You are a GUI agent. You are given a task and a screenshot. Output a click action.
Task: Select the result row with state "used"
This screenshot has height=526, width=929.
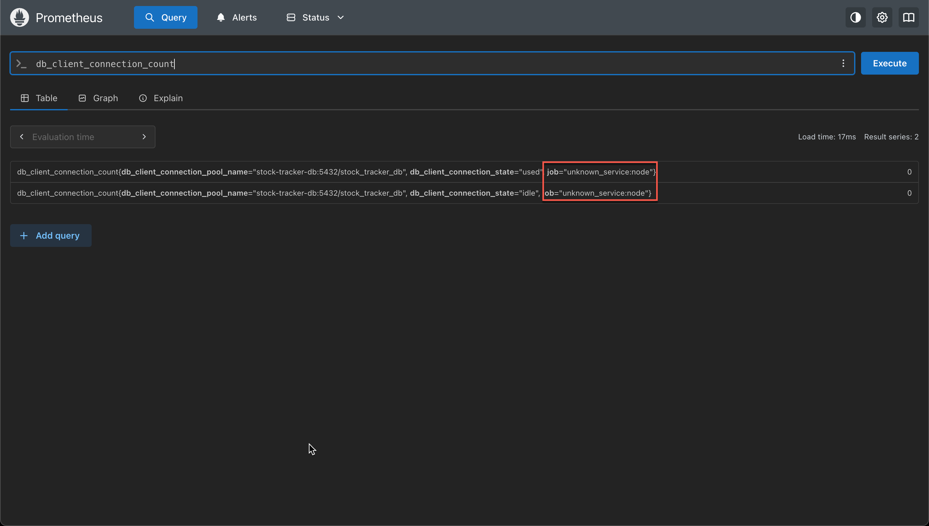click(x=464, y=172)
